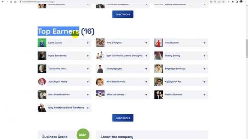Open Minzifa Fadeeva profile photo
This screenshot has height=139, width=248.
100,94
